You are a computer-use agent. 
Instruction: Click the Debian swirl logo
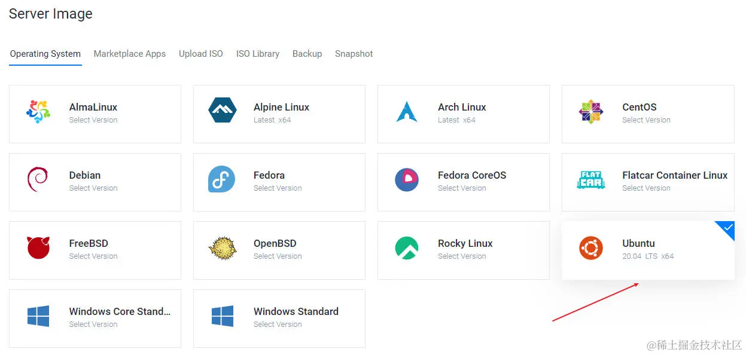[x=38, y=180]
